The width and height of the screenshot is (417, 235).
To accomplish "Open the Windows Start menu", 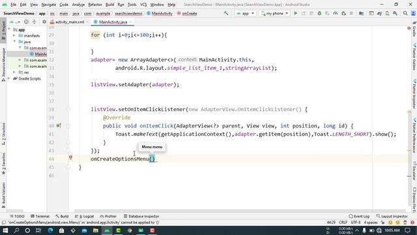I will 5,230.
